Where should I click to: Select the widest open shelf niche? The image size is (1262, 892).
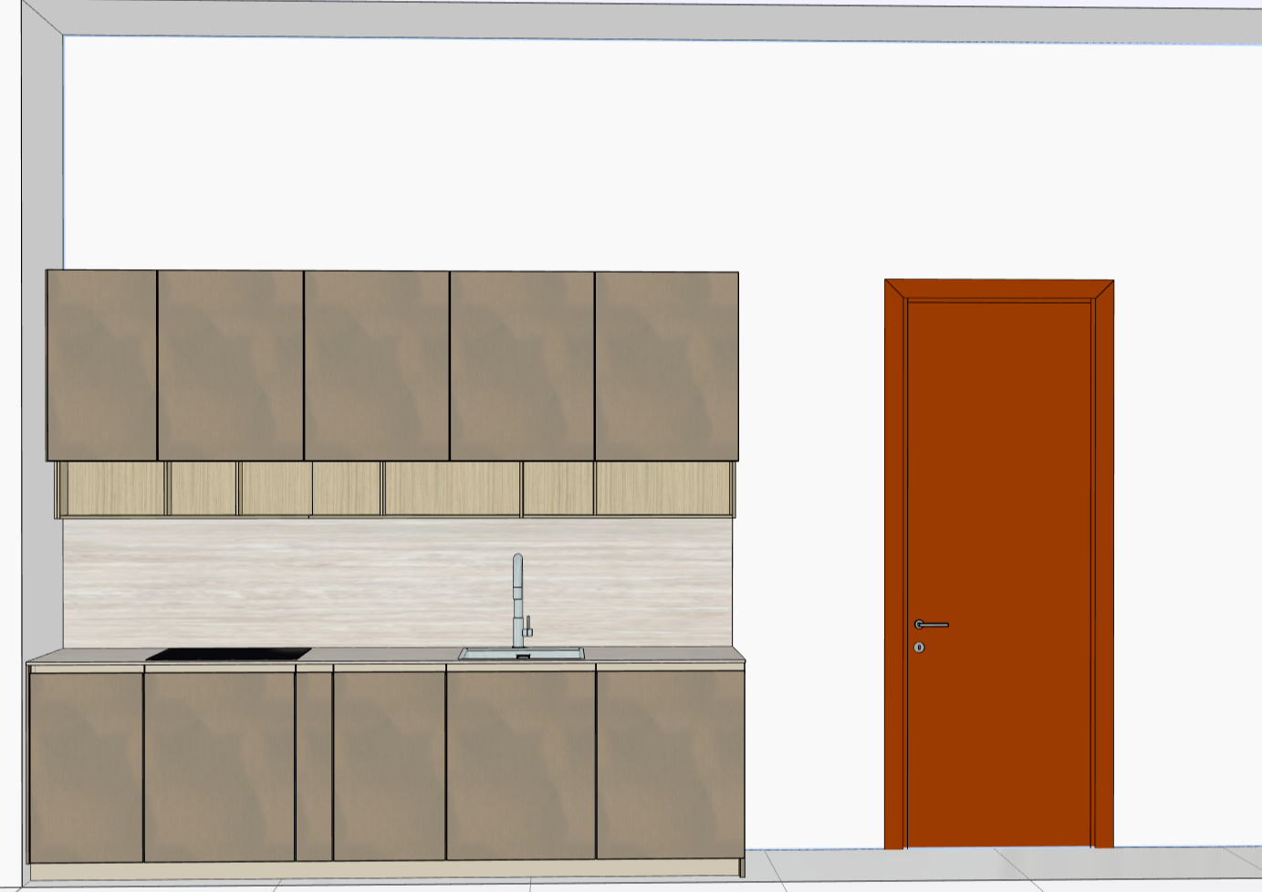click(453, 489)
